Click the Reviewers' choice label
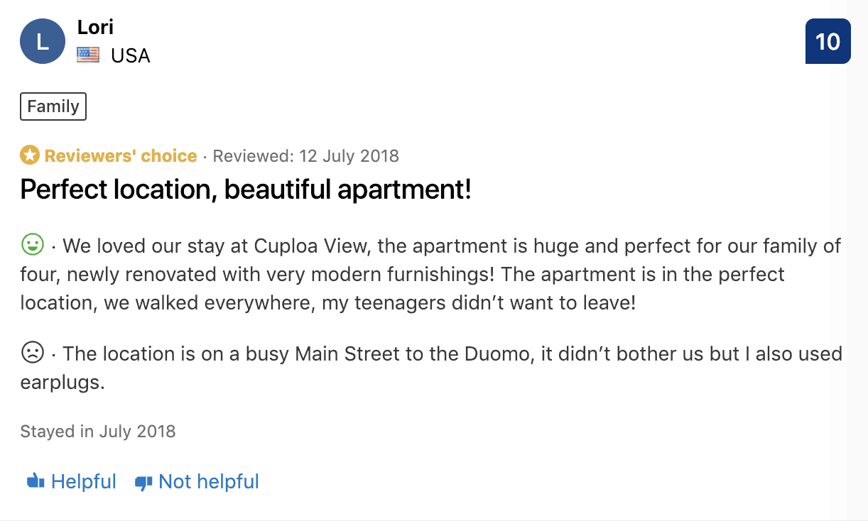The image size is (868, 521). click(x=121, y=155)
